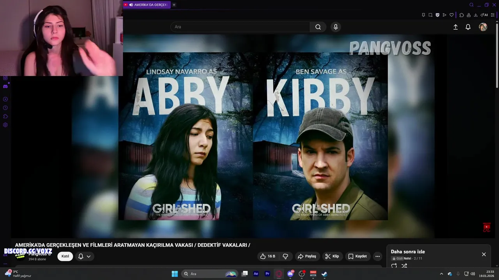
Task: Open extensions from the left sidebar
Action: [x=5, y=116]
